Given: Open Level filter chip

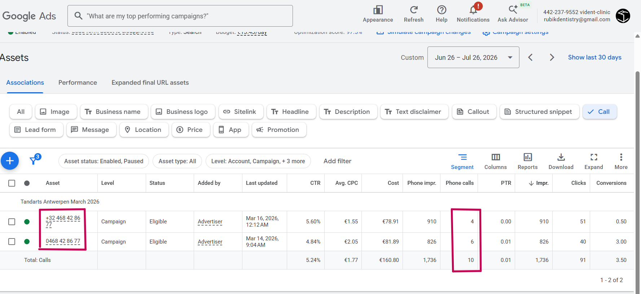Looking at the screenshot, I should point(258,161).
